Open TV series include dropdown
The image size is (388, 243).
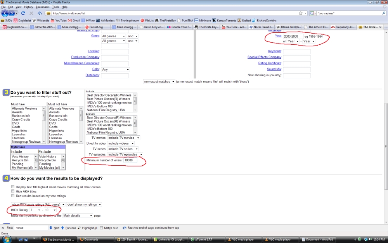123,149
